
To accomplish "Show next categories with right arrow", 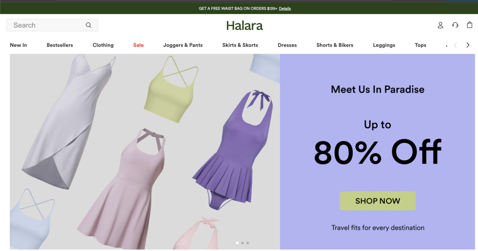I will (x=468, y=45).
